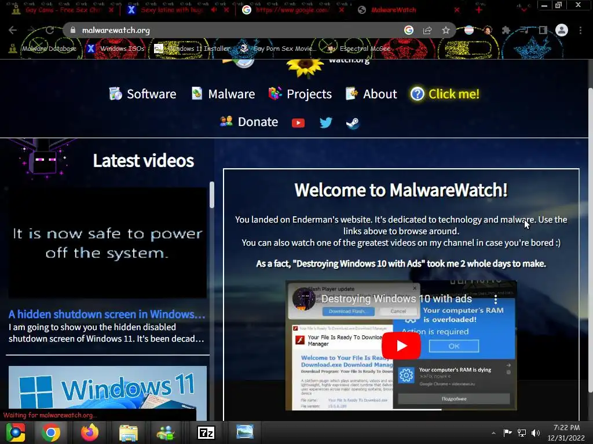This screenshot has height=444, width=593.
Task: Open the Windows ISOs bookmark
Action: click(116, 49)
